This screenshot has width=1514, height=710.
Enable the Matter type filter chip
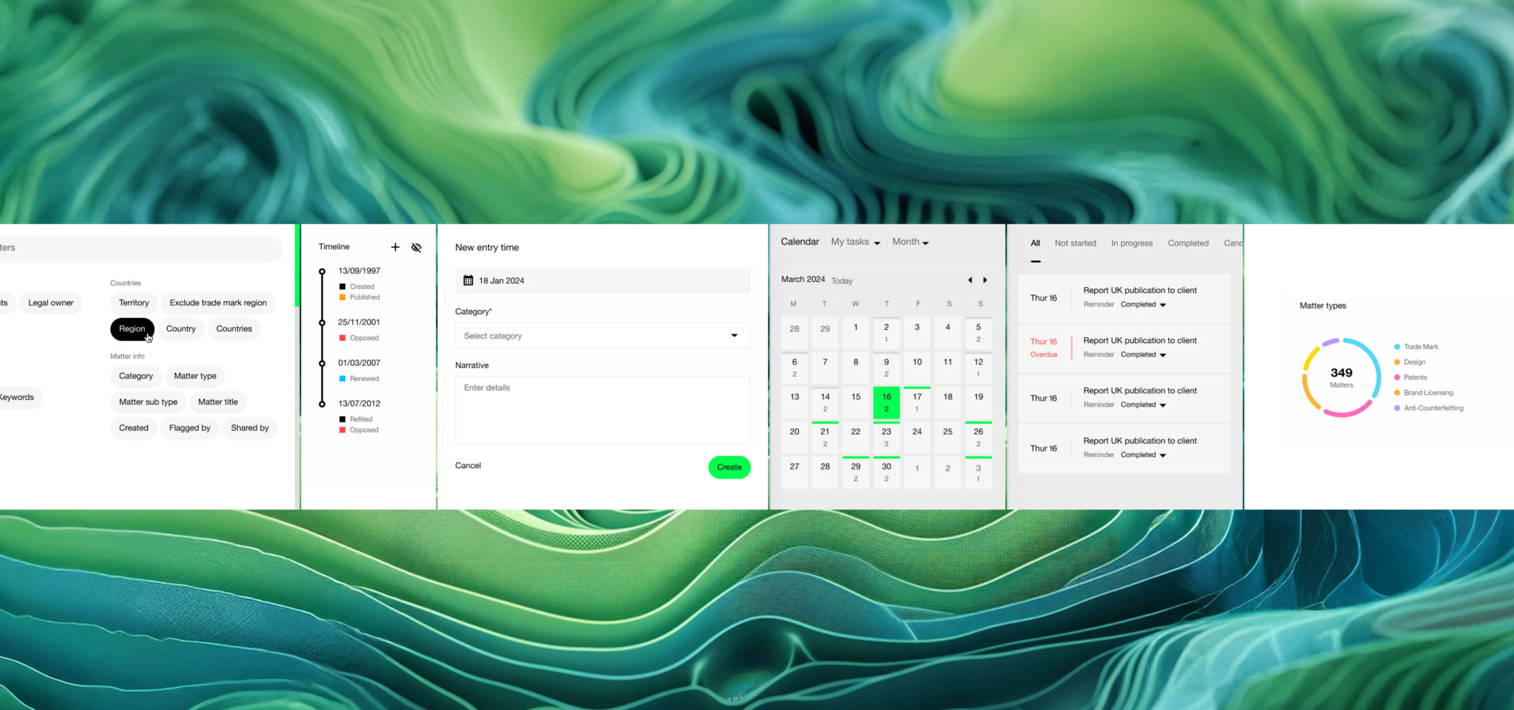point(195,376)
